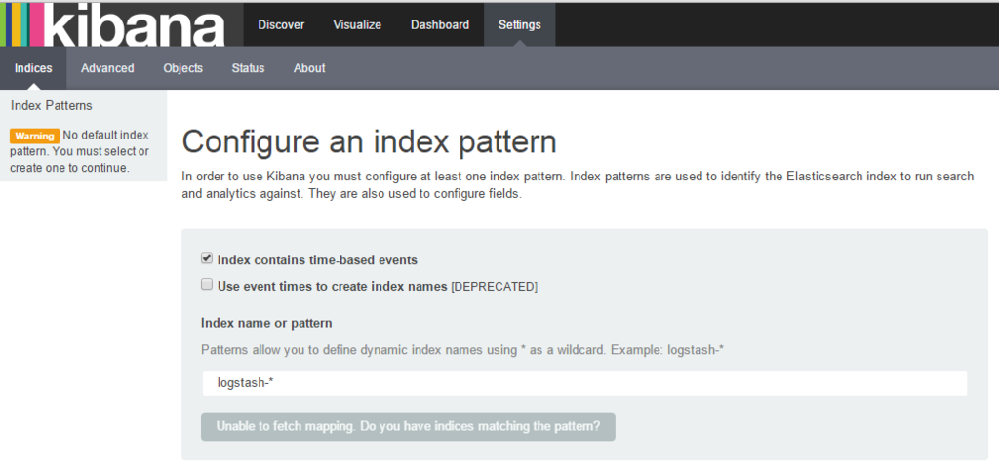View the Status sub-tab
The width and height of the screenshot is (999, 475).
[x=248, y=68]
